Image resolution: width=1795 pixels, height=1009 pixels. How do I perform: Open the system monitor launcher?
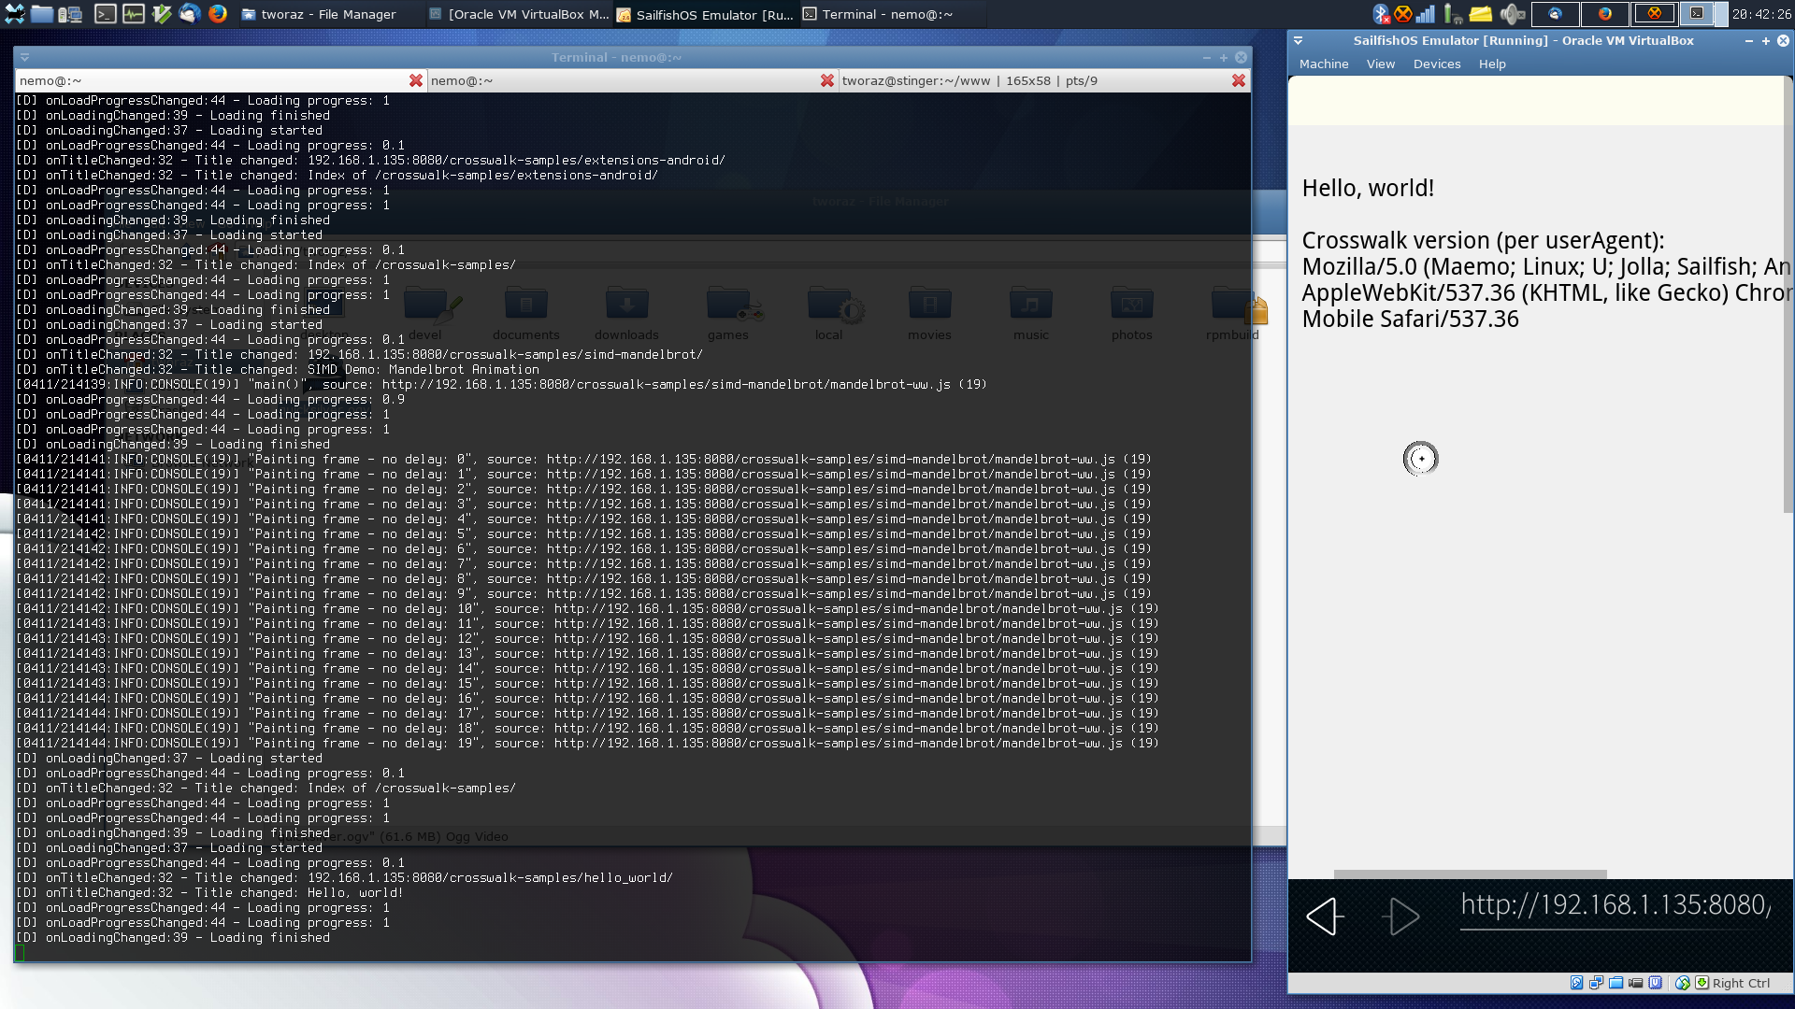point(134,14)
